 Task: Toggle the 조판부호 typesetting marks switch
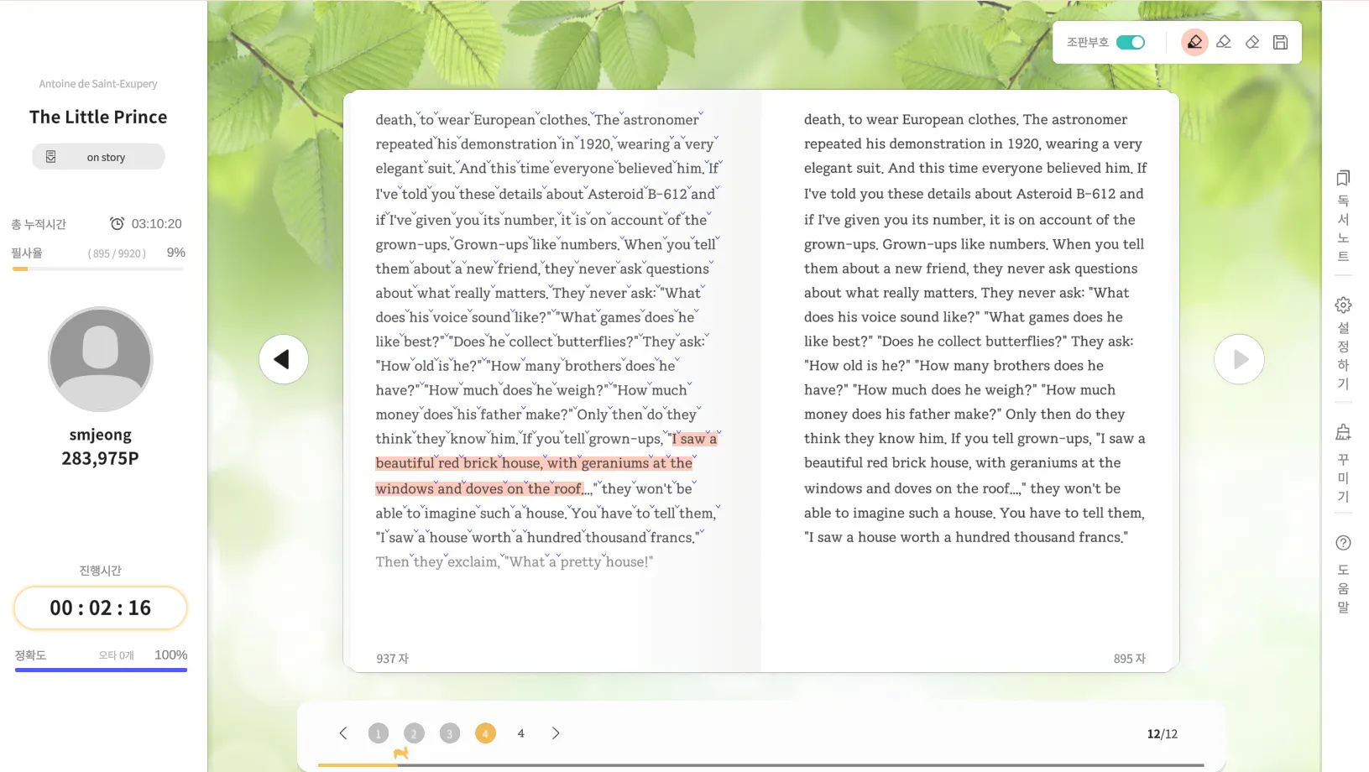[1130, 42]
